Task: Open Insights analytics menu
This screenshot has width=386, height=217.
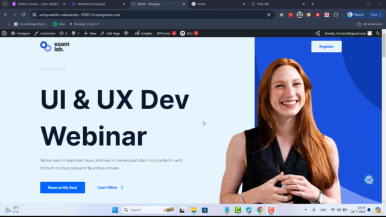Action: [x=144, y=33]
